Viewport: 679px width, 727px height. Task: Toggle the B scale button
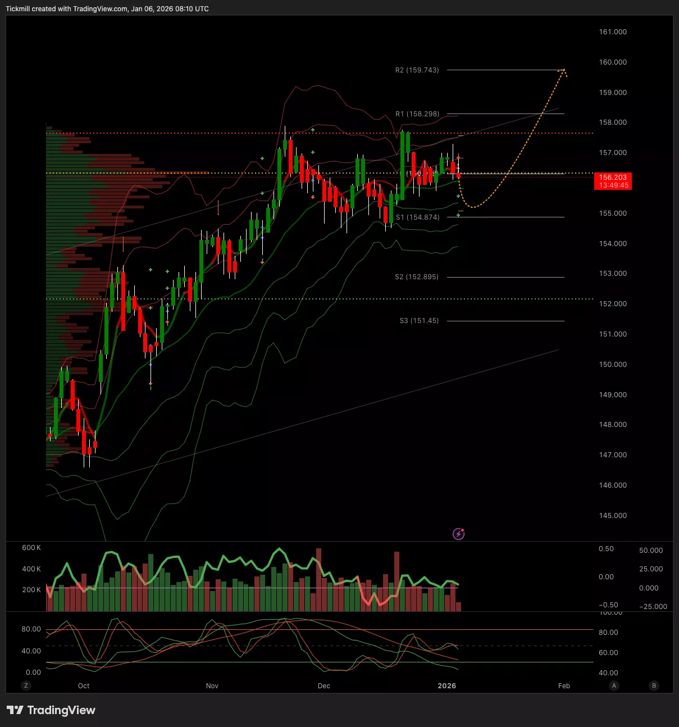click(x=653, y=685)
